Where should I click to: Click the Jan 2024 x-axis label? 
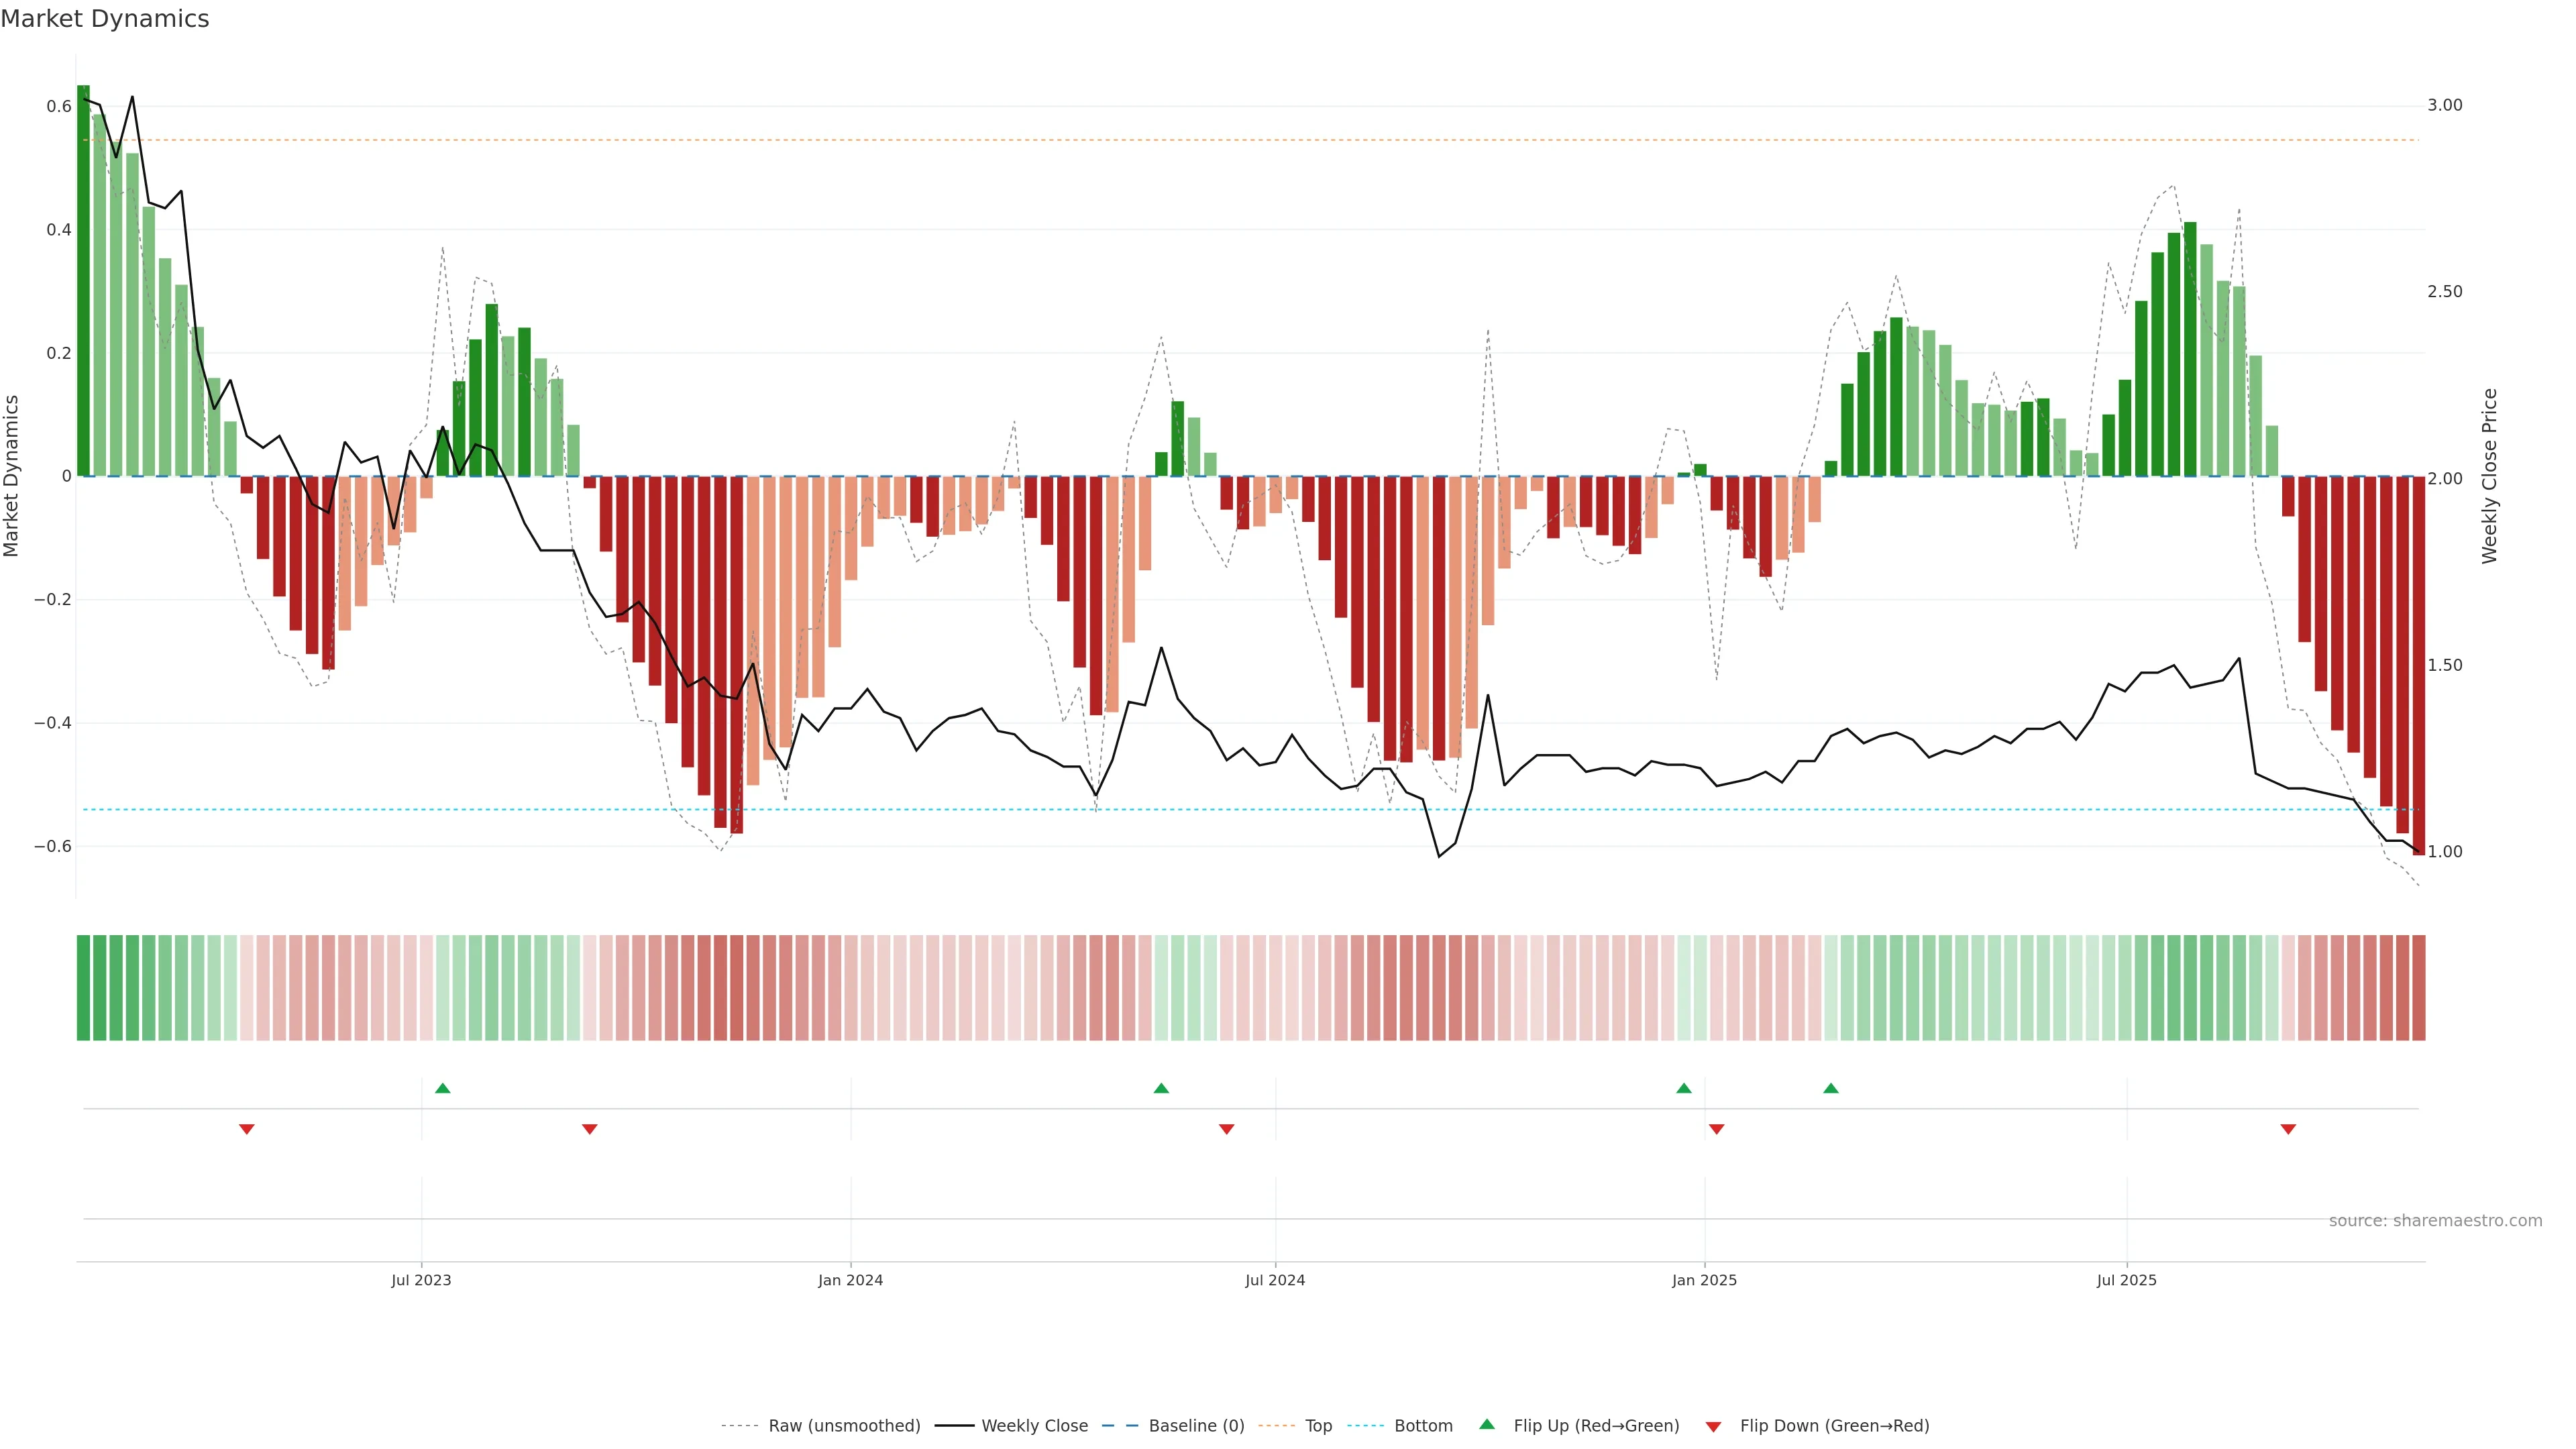(850, 1280)
